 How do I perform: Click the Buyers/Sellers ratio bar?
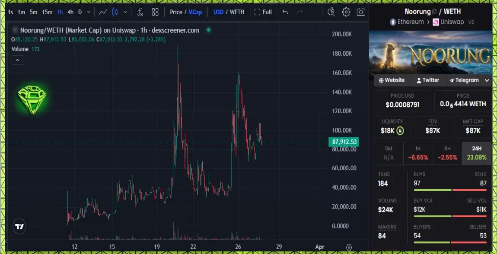[x=450, y=243]
